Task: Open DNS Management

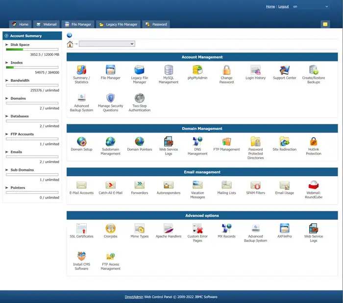Action: (x=197, y=146)
